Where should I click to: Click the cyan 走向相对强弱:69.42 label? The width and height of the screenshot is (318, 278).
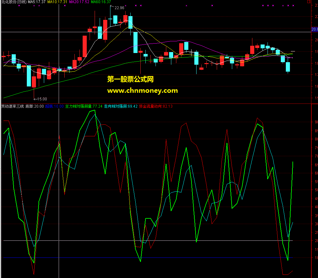click(x=121, y=106)
